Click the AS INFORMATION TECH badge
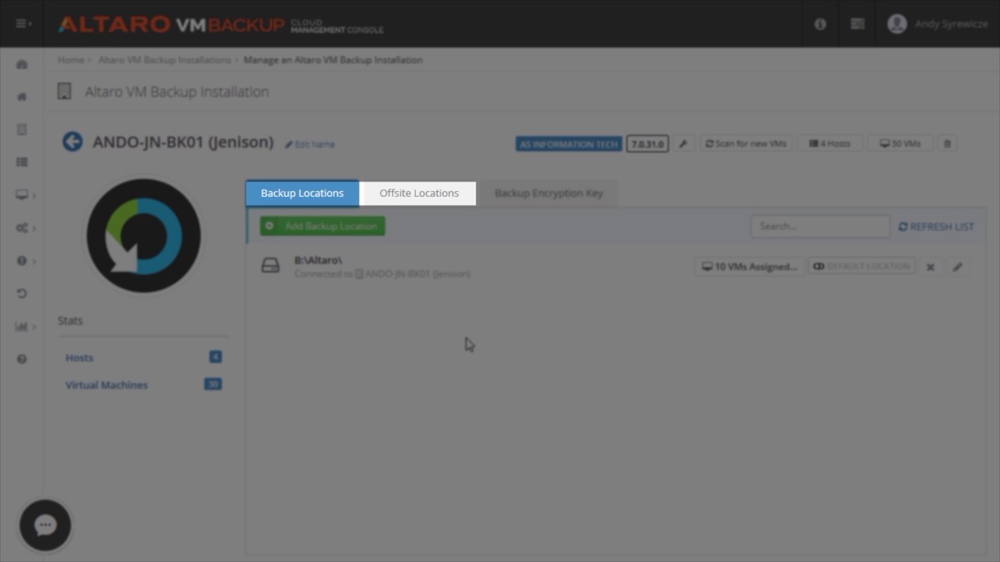This screenshot has width=1000, height=562. pyautogui.click(x=569, y=144)
